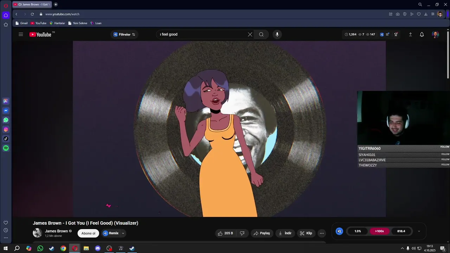
Task: View site security lock info
Action: [41, 14]
